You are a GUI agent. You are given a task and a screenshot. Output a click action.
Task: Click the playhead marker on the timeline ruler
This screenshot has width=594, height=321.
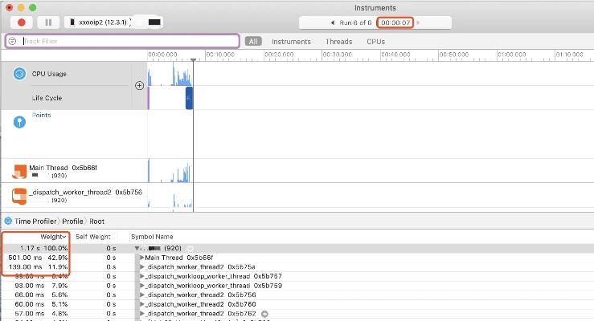point(193,59)
